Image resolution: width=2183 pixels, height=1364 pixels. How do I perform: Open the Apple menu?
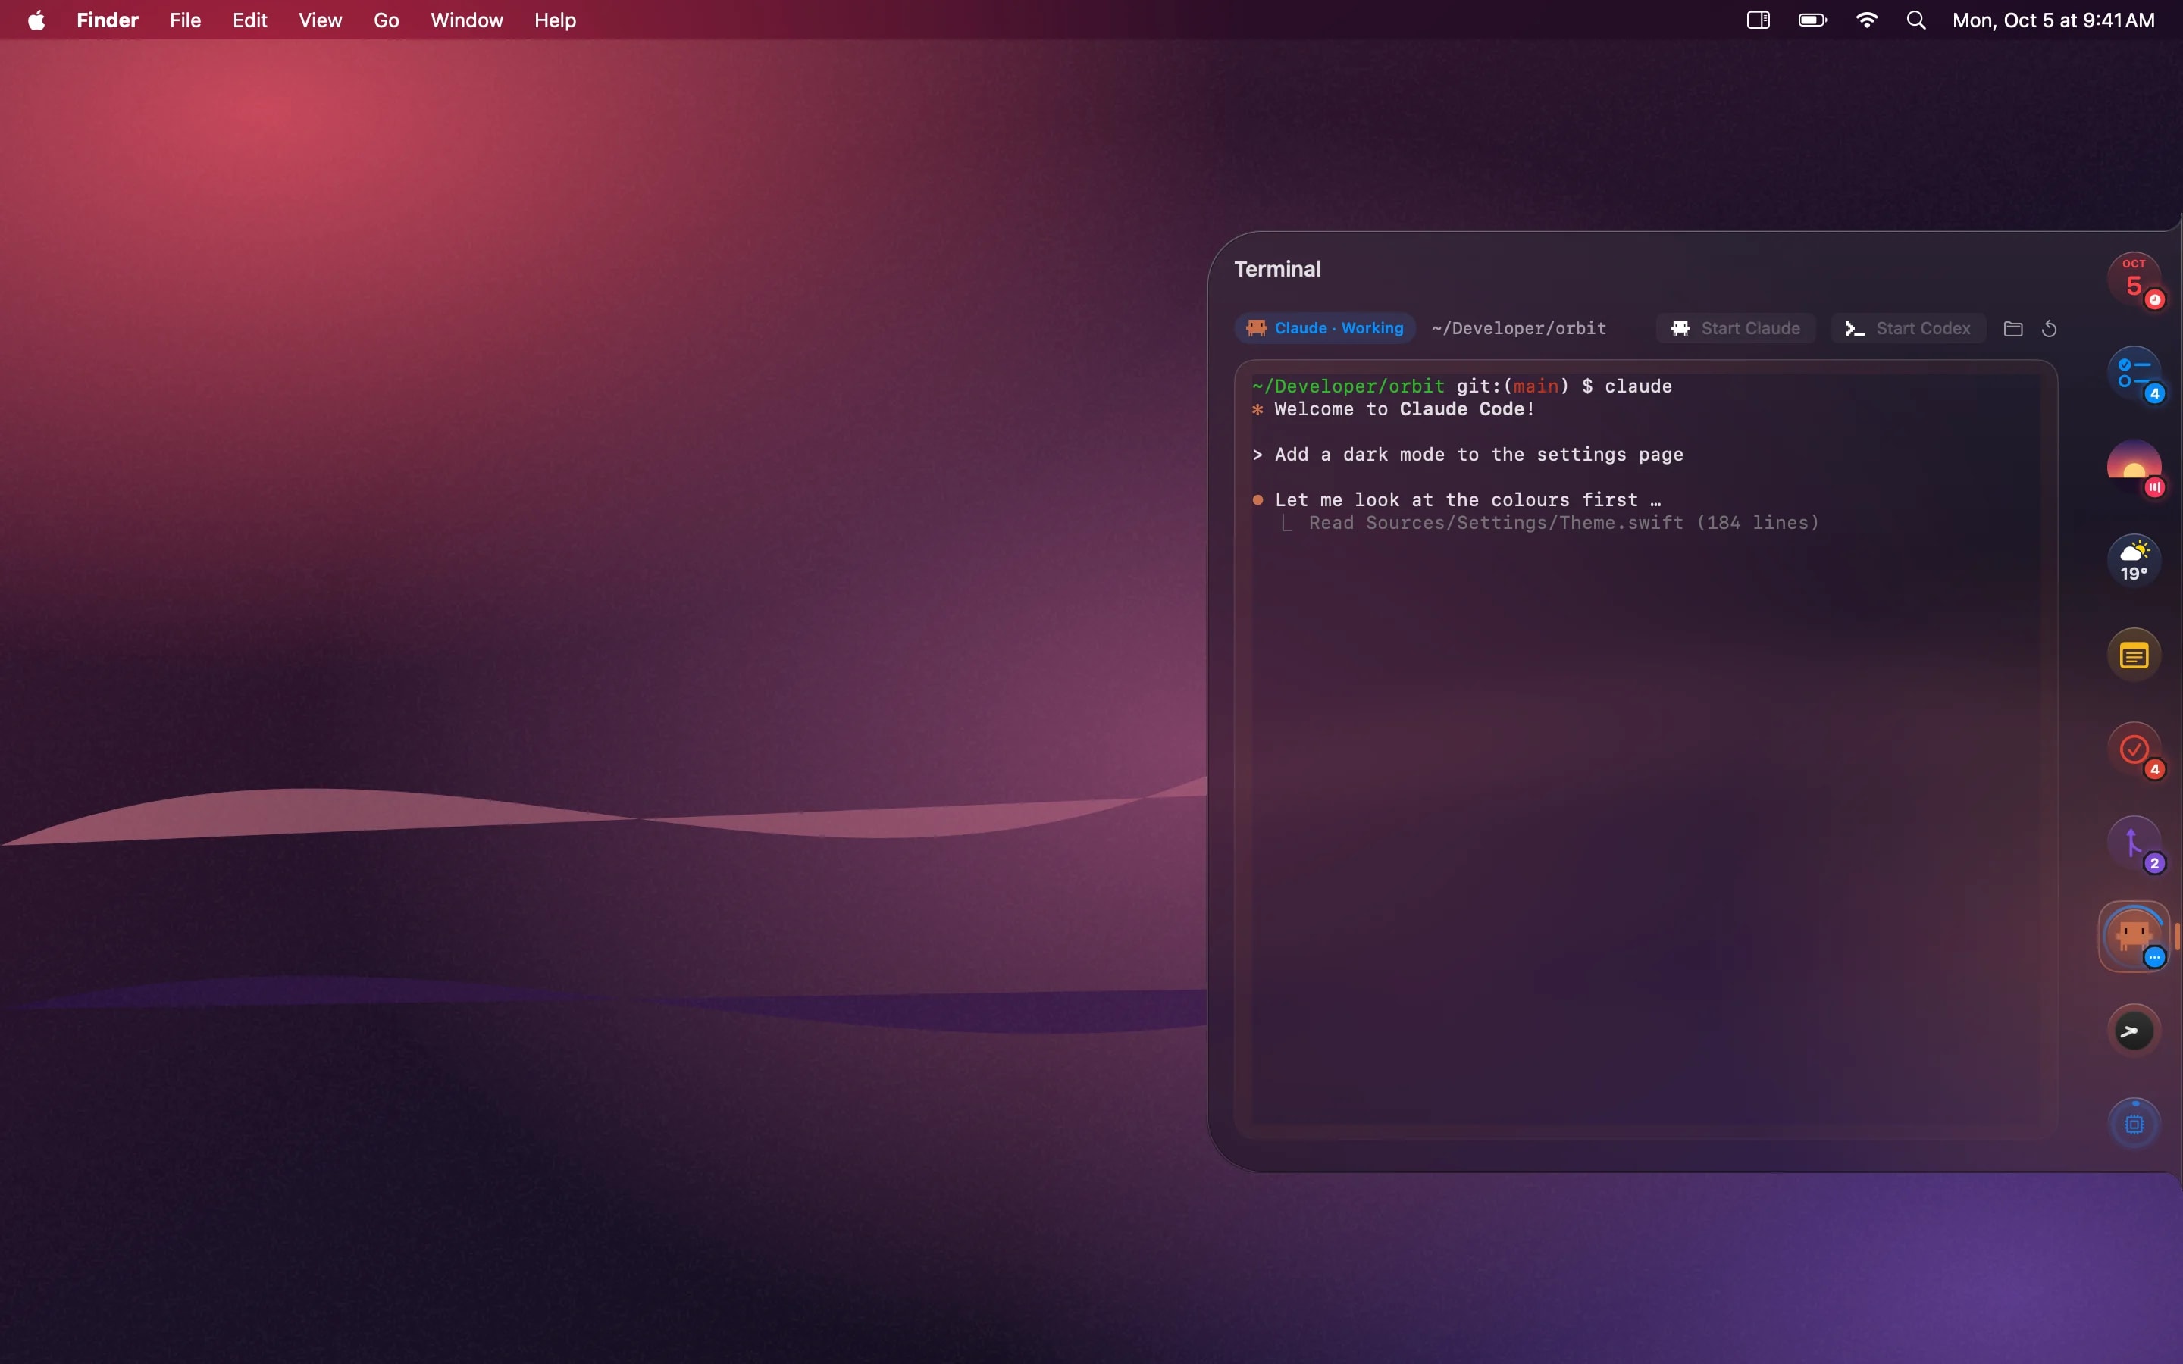(36, 20)
